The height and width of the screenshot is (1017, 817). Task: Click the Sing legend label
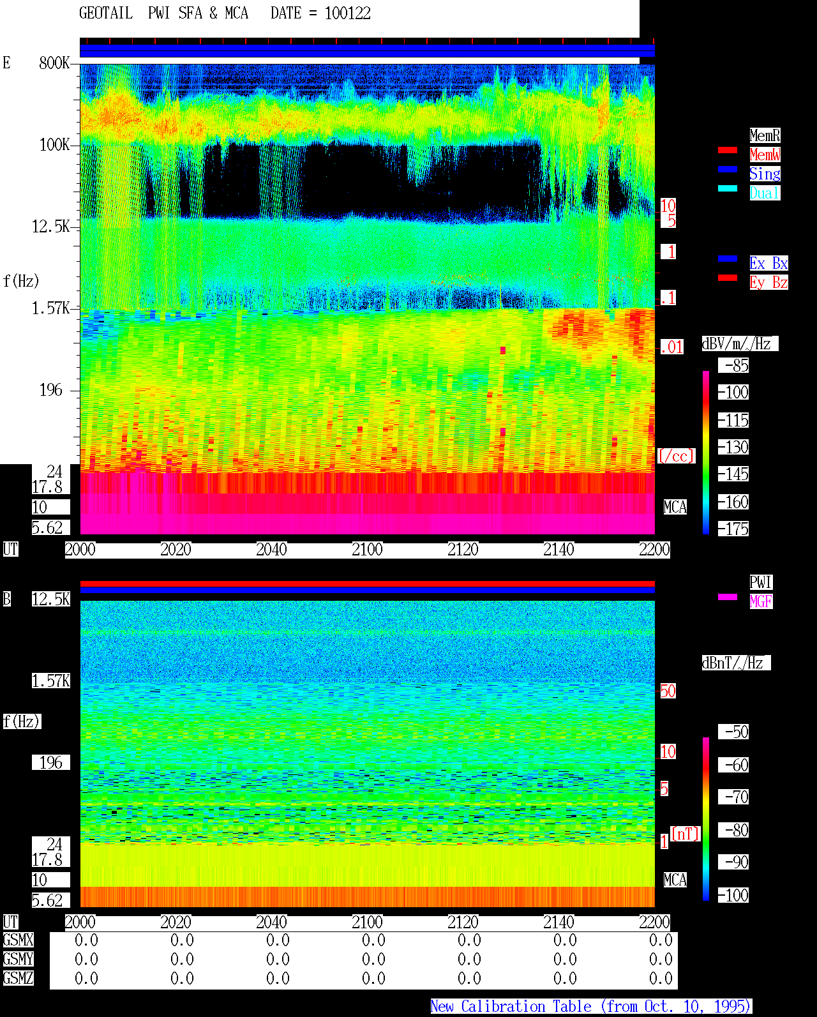click(x=765, y=174)
